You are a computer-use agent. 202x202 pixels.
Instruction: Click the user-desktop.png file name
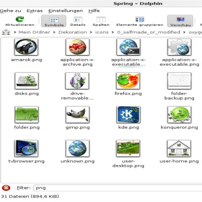click(x=128, y=164)
